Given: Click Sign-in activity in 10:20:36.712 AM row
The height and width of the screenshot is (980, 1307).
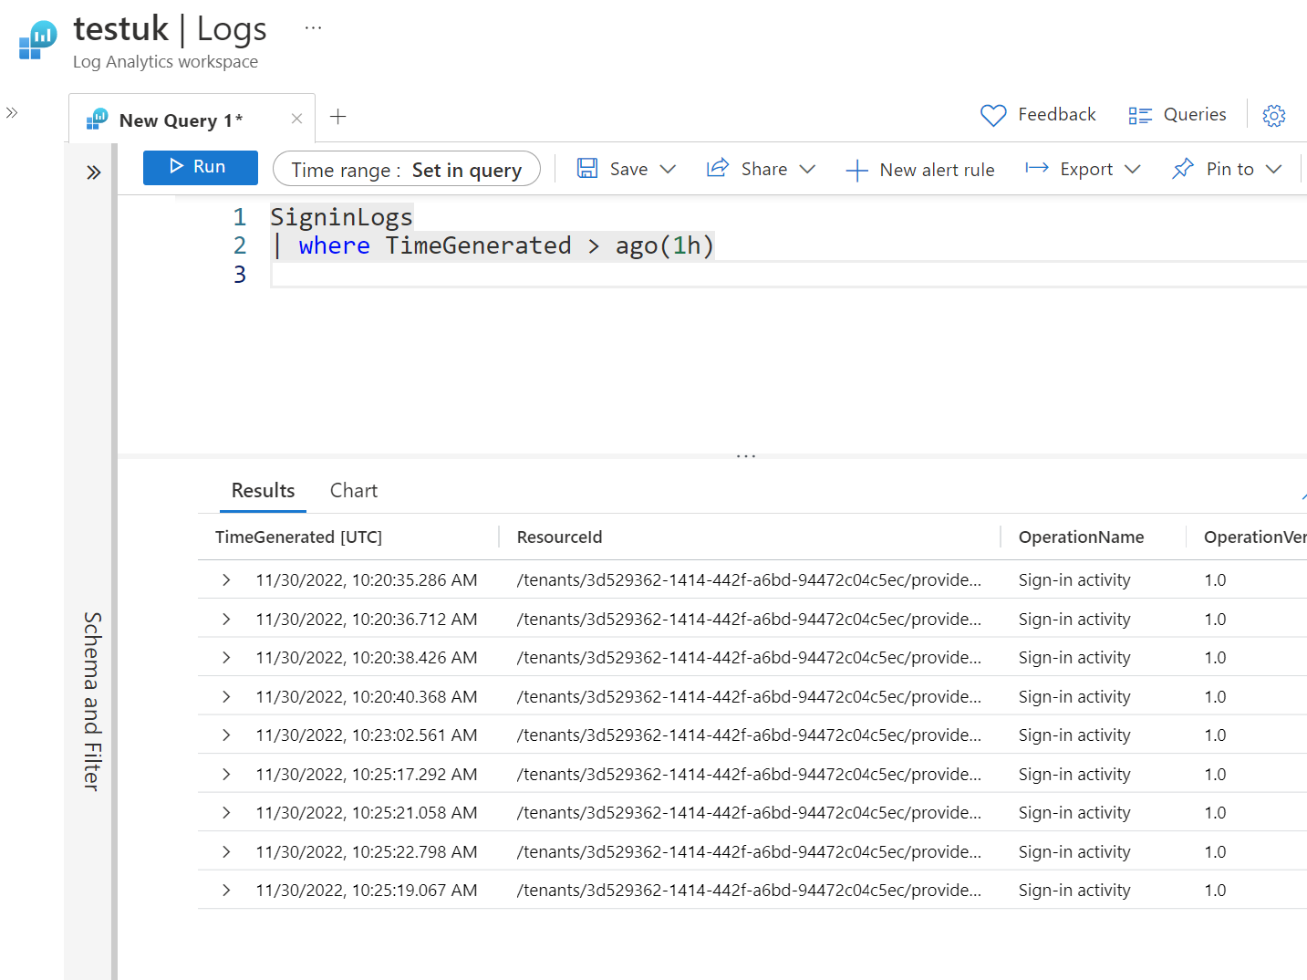Looking at the screenshot, I should 1074,620.
